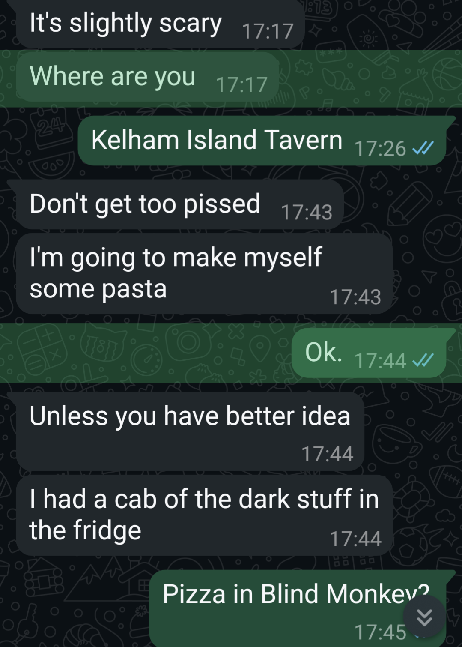Tap the "Don't get too pissed" message
Image resolution: width=462 pixels, height=647 pixels.
coord(180,204)
